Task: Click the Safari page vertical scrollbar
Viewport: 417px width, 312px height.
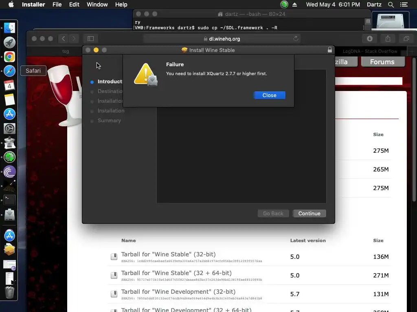Action: 414,130
